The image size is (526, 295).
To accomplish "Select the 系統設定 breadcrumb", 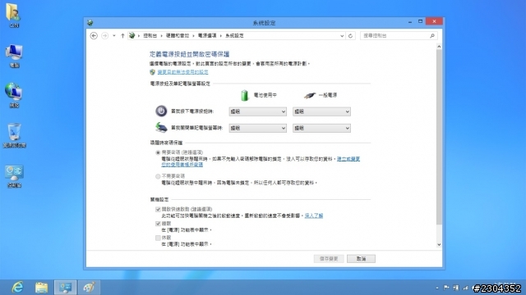I will tap(234, 35).
